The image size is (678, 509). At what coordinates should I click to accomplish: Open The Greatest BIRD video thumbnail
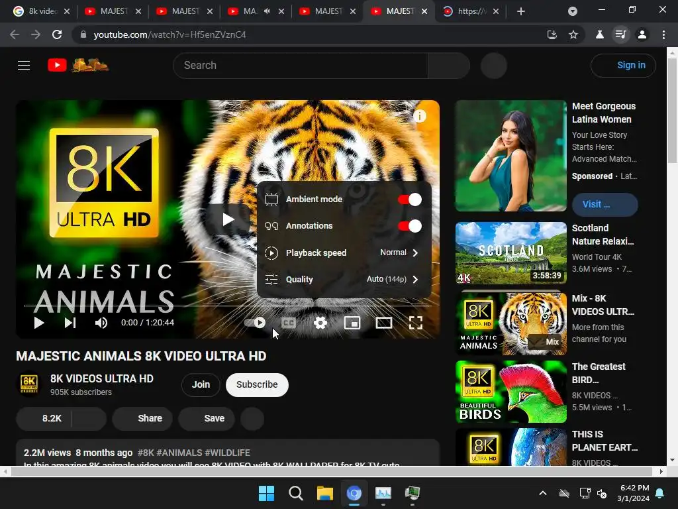[510, 392]
